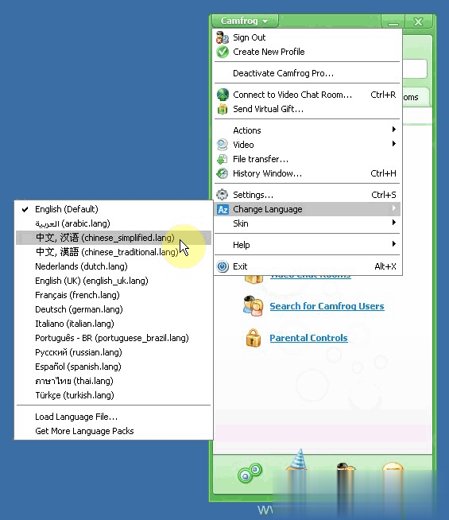Screen dimensions: 449x520
Task: Expand the Help submenu
Action: click(308, 245)
